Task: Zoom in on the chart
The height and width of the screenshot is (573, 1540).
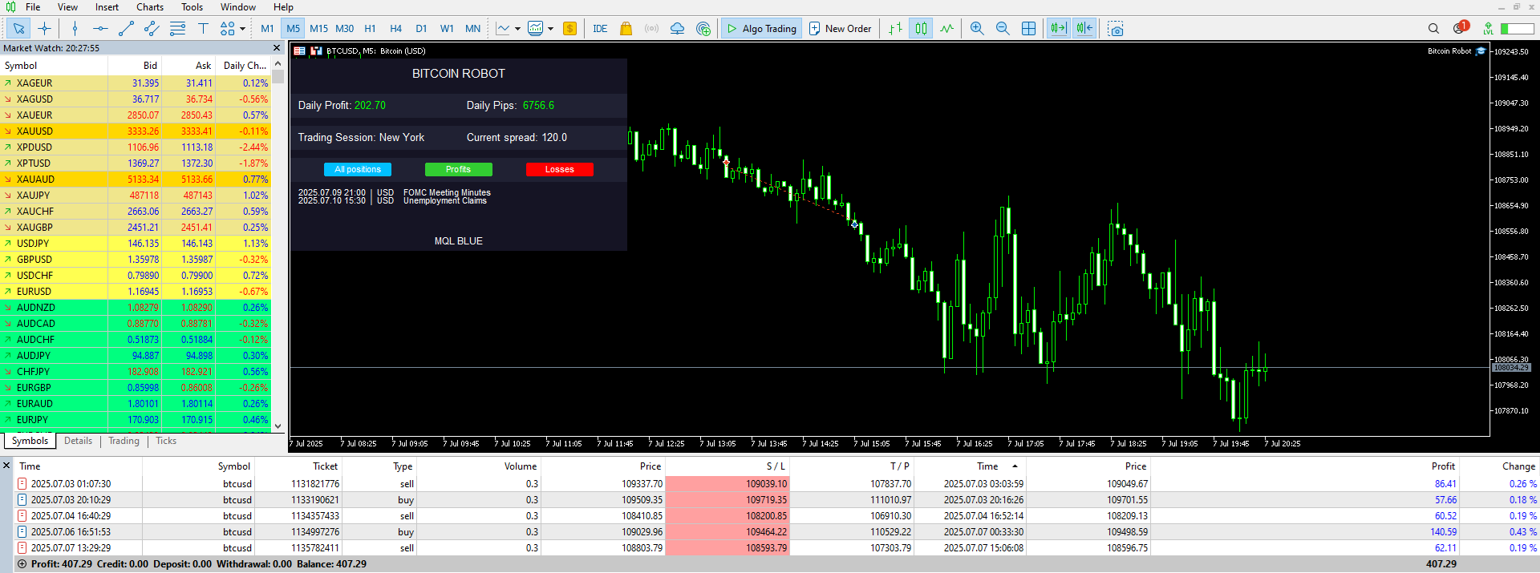Action: pyautogui.click(x=977, y=29)
